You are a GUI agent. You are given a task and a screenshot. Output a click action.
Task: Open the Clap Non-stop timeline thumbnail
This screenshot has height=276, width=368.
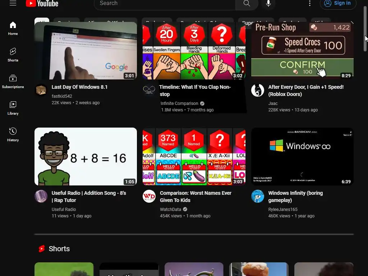194,51
